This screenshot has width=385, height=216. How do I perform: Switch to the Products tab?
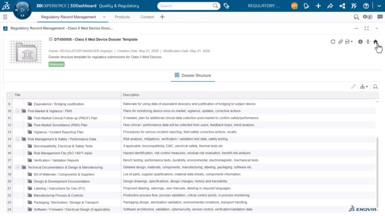coord(122,17)
